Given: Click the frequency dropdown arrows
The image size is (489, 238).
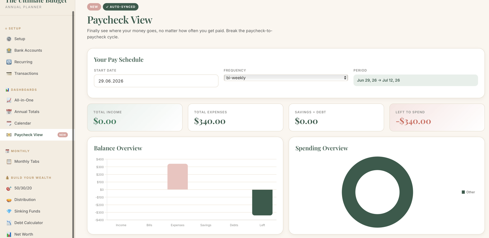Looking at the screenshot, I should pos(345,78).
